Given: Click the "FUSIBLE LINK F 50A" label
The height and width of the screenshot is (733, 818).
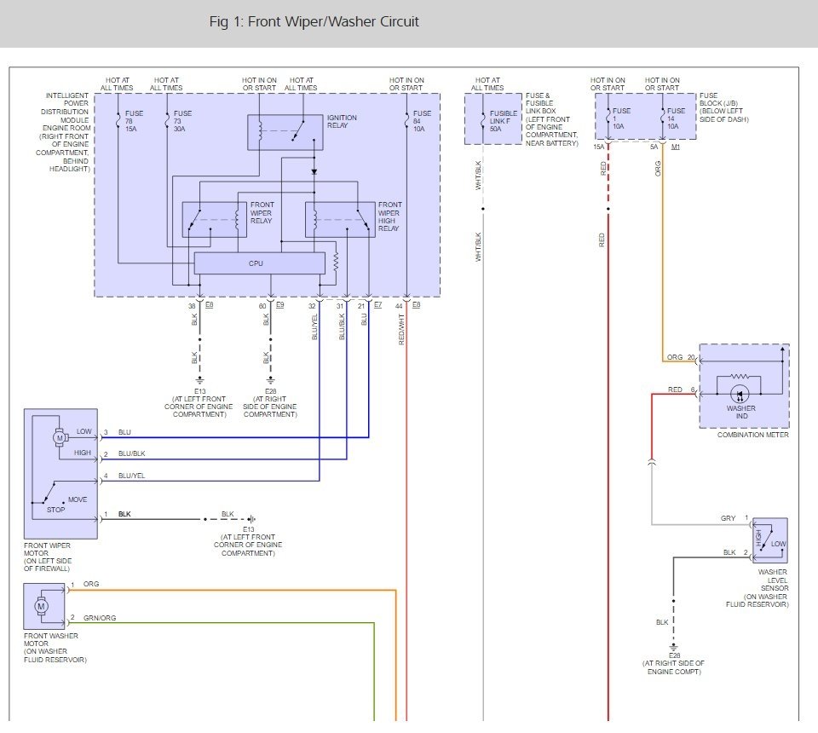Looking at the screenshot, I should click(x=503, y=121).
